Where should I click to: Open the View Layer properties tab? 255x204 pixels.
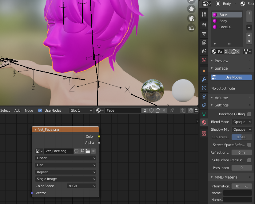click(x=204, y=42)
